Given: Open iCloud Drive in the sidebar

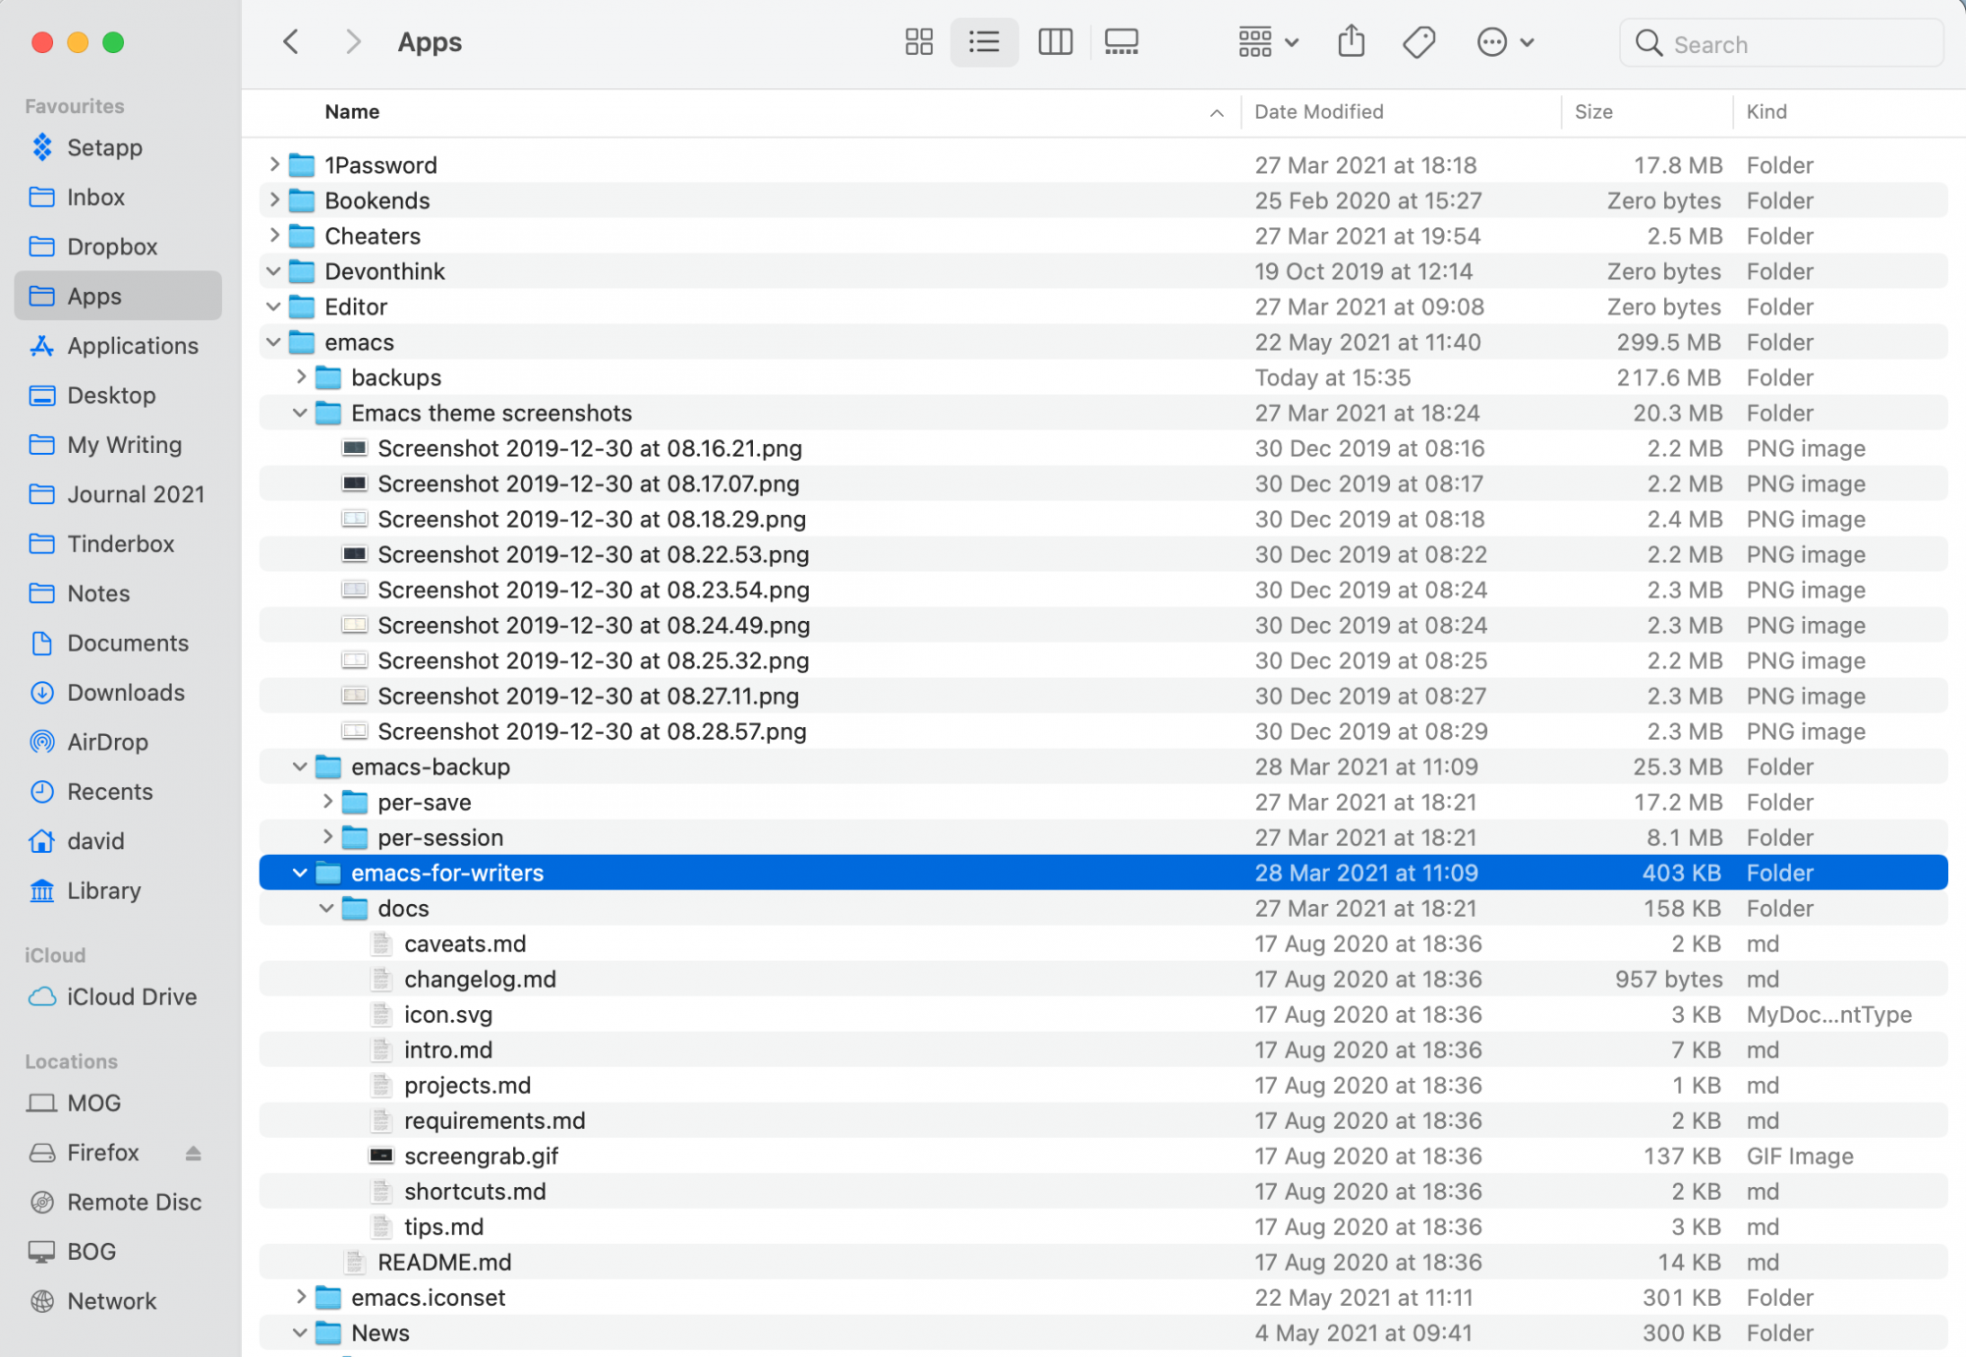Looking at the screenshot, I should 118,996.
